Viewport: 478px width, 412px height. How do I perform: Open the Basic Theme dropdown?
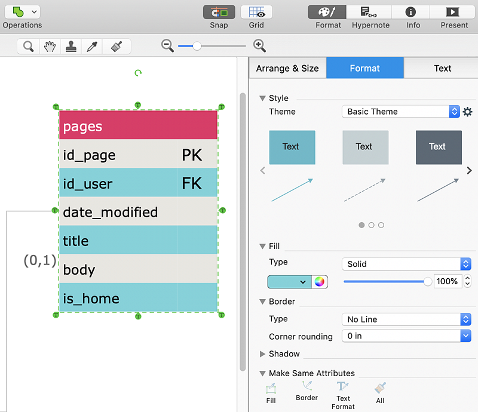pos(400,112)
